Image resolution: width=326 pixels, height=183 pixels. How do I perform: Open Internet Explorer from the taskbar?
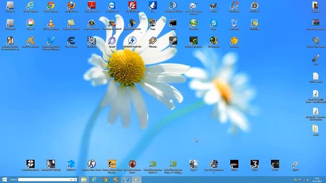pos(95,179)
